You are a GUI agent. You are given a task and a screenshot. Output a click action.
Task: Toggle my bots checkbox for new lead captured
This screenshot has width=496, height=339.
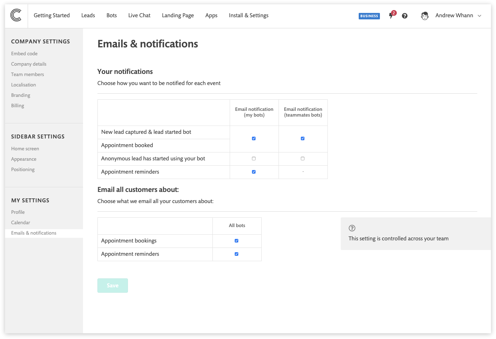click(x=254, y=138)
